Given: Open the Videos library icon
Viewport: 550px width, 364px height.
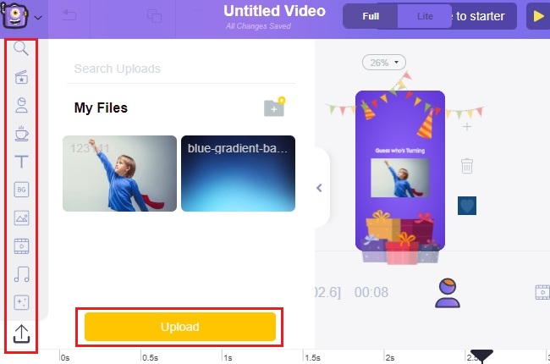Looking at the screenshot, I should [x=21, y=246].
